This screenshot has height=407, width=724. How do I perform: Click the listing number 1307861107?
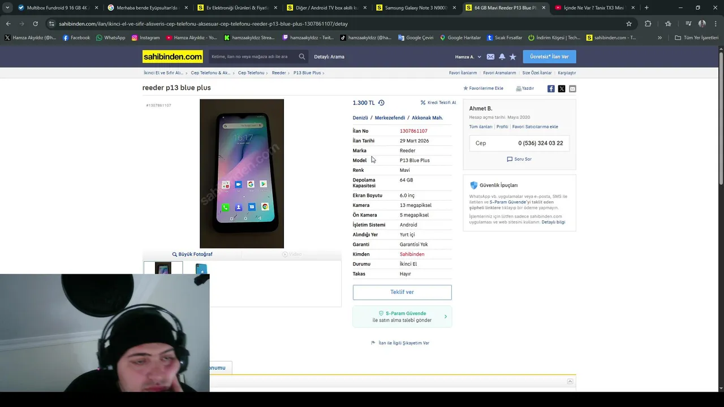tap(413, 131)
